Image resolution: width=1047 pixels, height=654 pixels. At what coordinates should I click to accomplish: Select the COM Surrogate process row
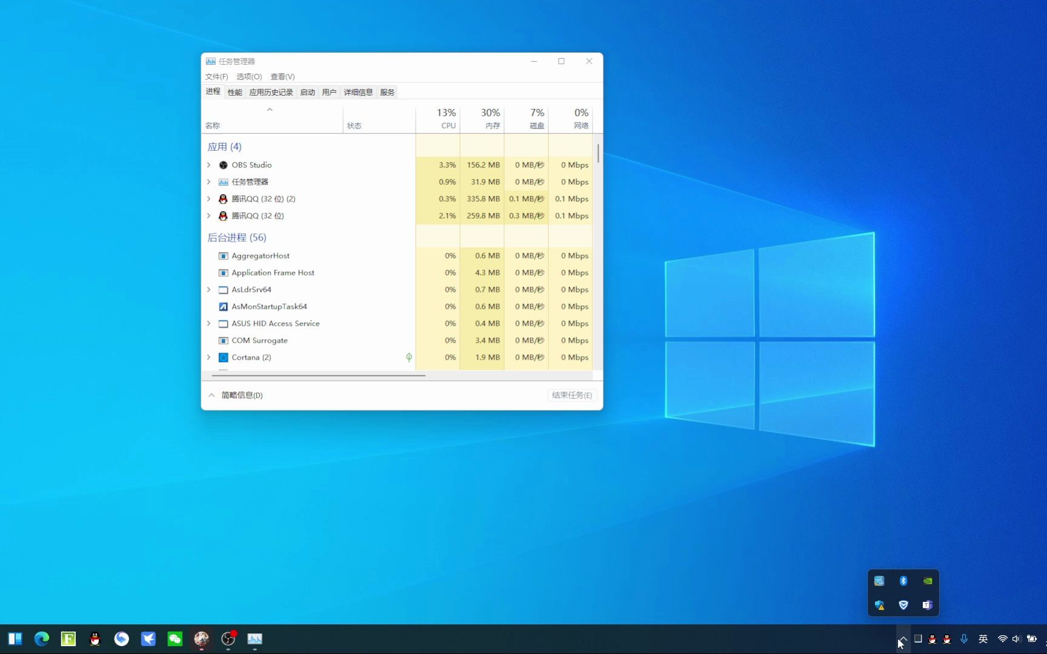pyautogui.click(x=397, y=340)
